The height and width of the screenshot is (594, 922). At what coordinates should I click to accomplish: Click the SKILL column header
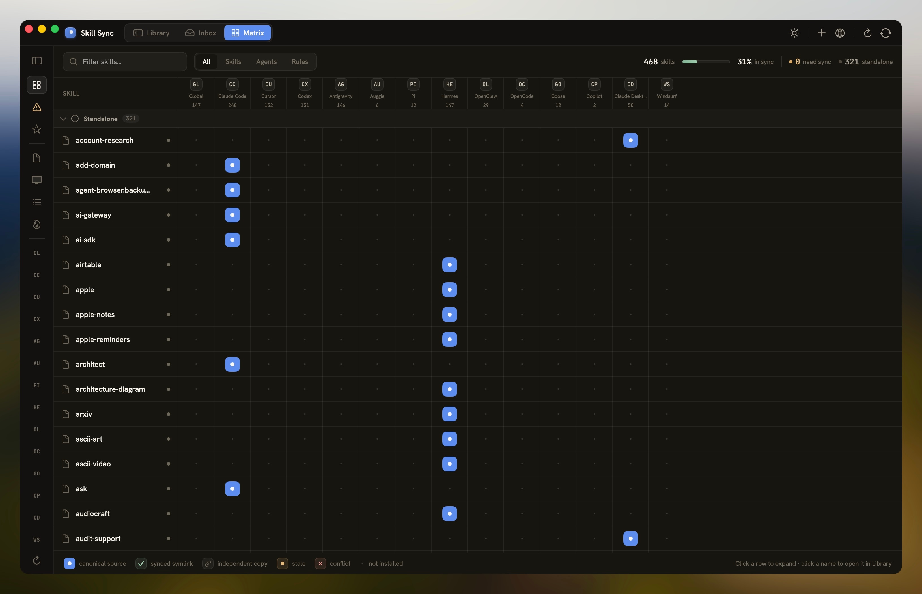click(71, 93)
